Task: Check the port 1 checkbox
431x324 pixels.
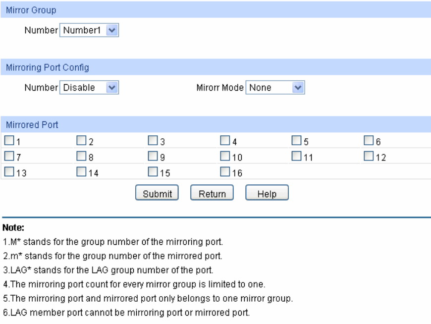Action: (x=9, y=141)
